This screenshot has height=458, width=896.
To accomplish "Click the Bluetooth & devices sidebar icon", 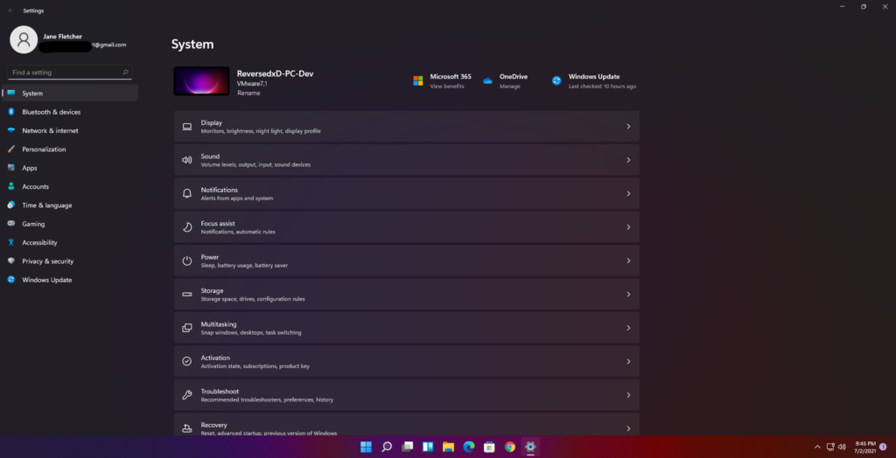I will 10,112.
